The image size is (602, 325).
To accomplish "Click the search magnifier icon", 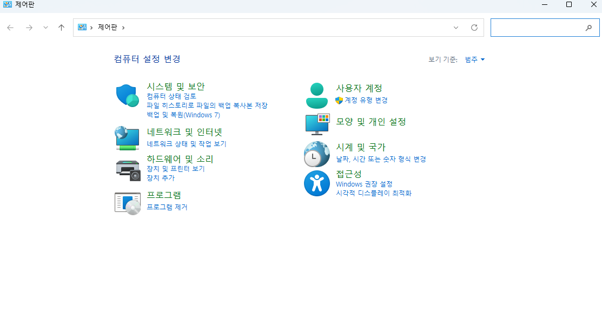I will (588, 28).
